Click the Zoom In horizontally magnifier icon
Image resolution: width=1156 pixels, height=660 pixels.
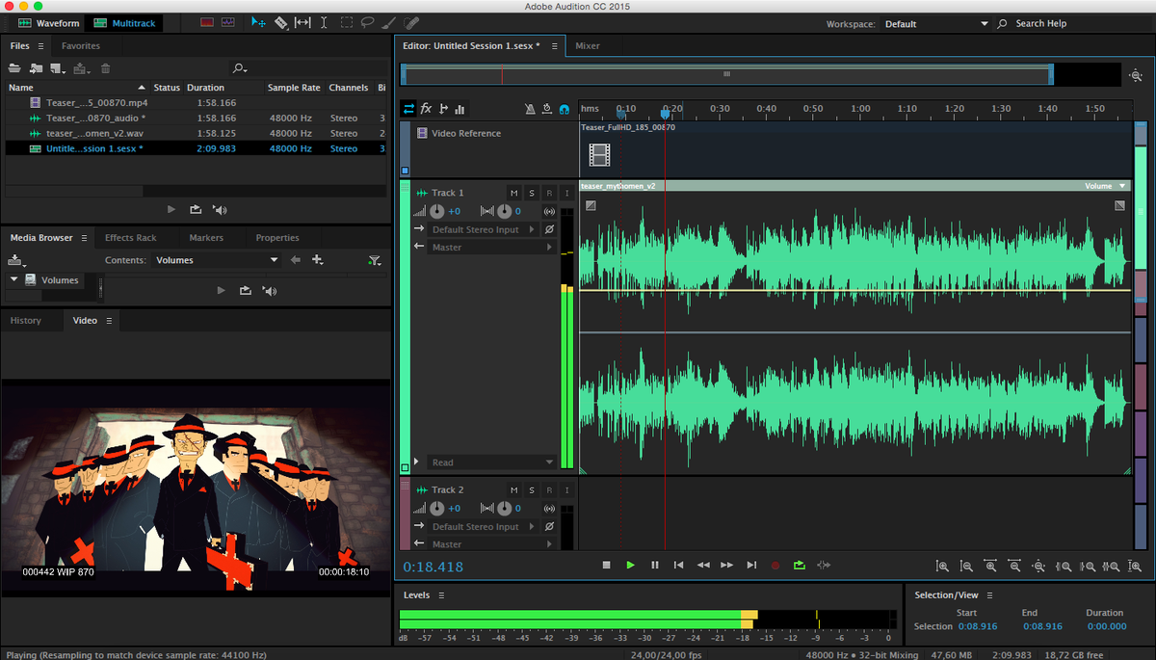[x=942, y=566]
